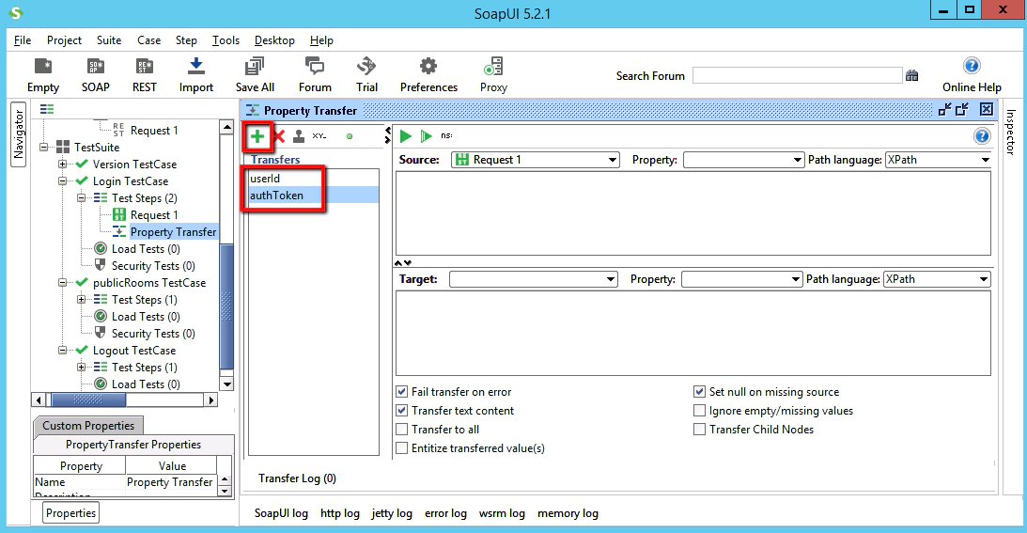Image resolution: width=1027 pixels, height=533 pixels.
Task: Open the Desktop menu
Action: [x=274, y=40]
